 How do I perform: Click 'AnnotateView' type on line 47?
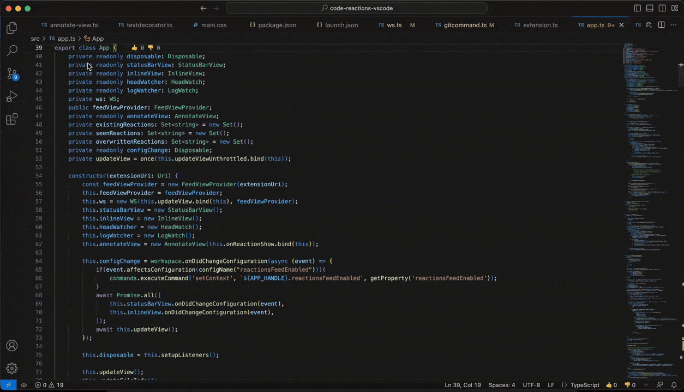point(195,116)
